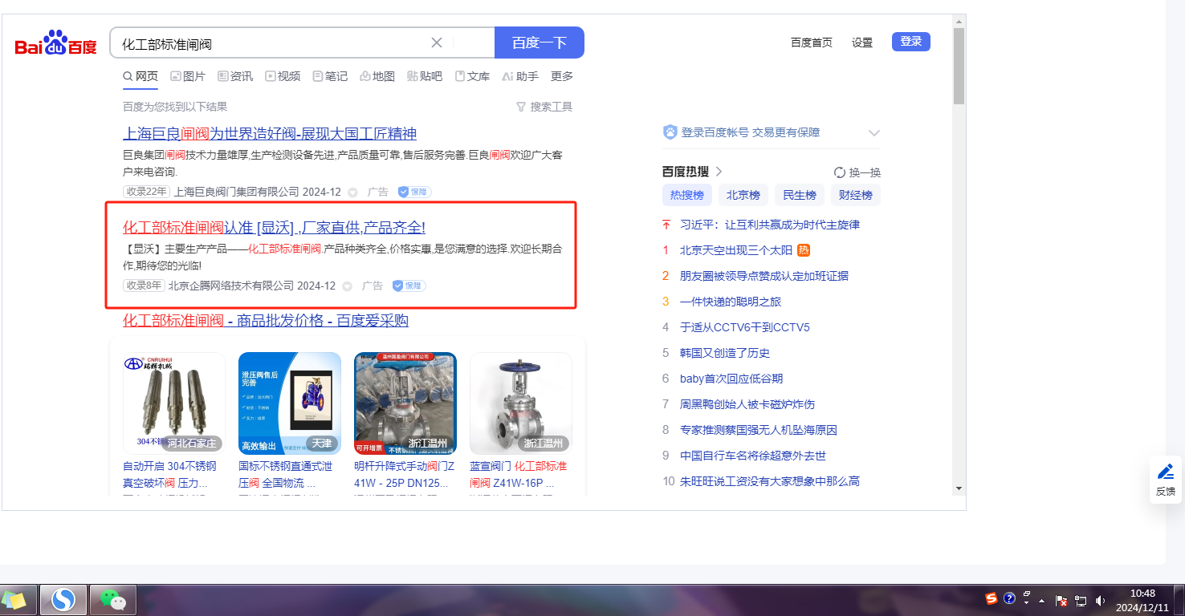Click the network icon in the system tray

[x=1081, y=600]
